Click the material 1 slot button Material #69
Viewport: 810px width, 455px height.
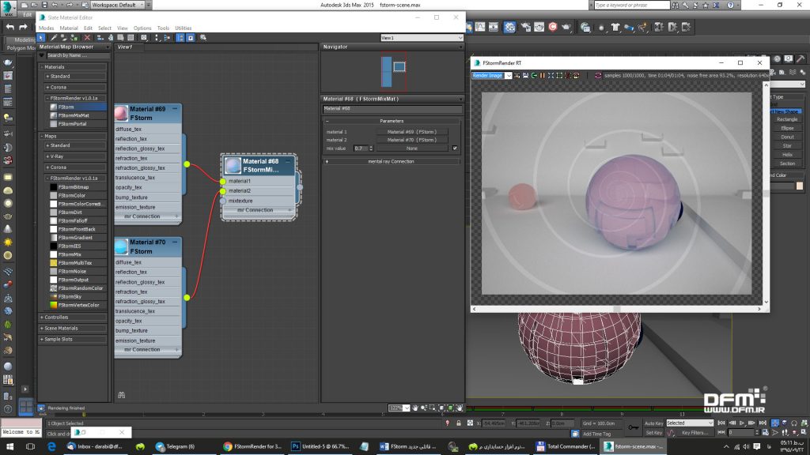point(411,132)
